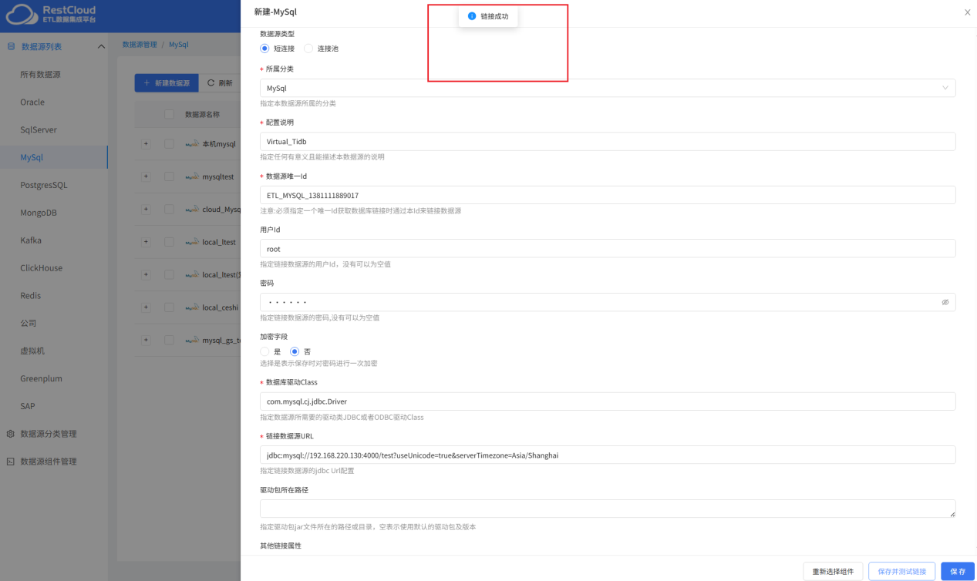
Task: Click the 配置说明 input field
Action: point(608,142)
